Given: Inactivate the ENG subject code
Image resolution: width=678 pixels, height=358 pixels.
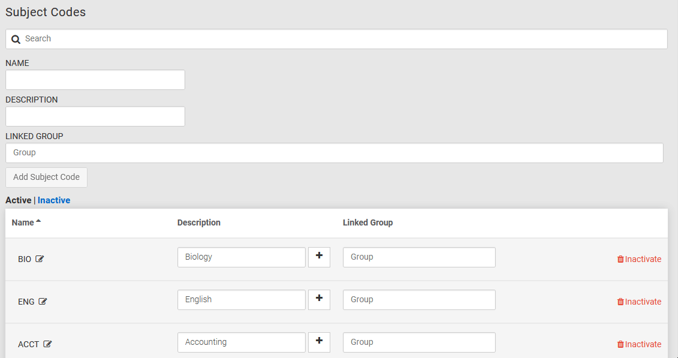Looking at the screenshot, I should [639, 302].
